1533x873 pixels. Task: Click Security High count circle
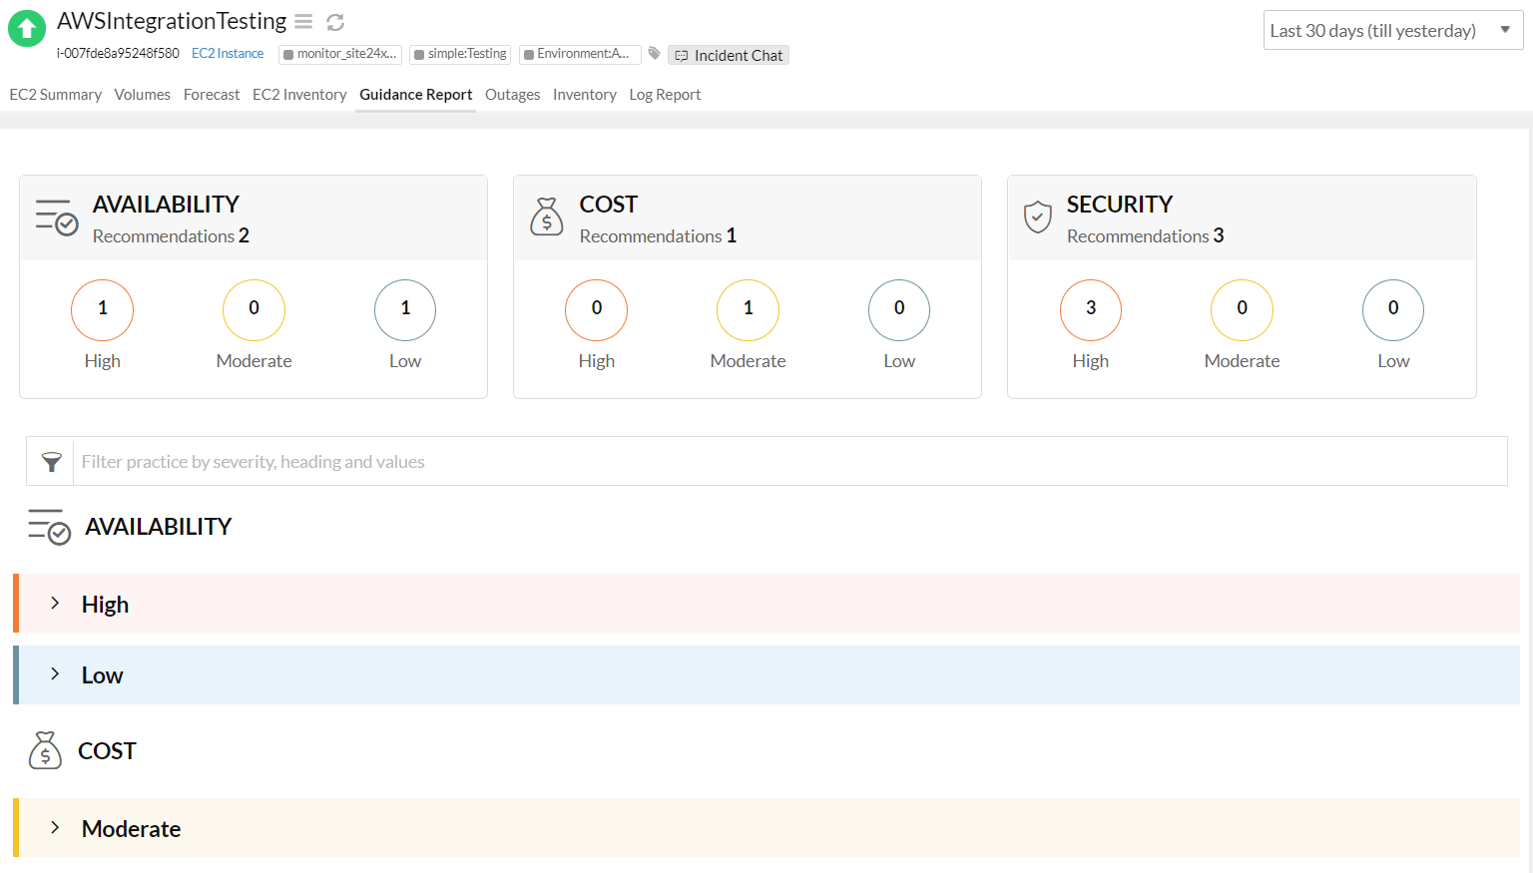click(x=1091, y=309)
